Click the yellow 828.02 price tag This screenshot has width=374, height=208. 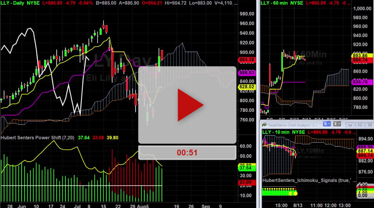[247, 87]
